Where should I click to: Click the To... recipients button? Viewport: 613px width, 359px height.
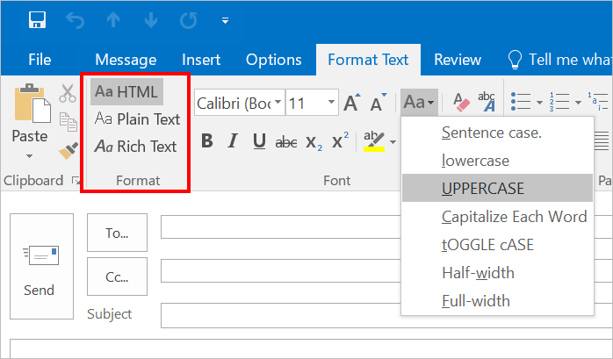coord(117,233)
